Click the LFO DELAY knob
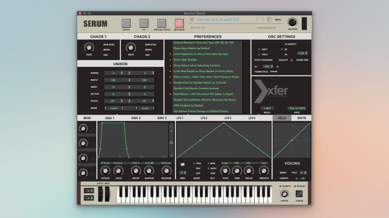 click(x=249, y=171)
